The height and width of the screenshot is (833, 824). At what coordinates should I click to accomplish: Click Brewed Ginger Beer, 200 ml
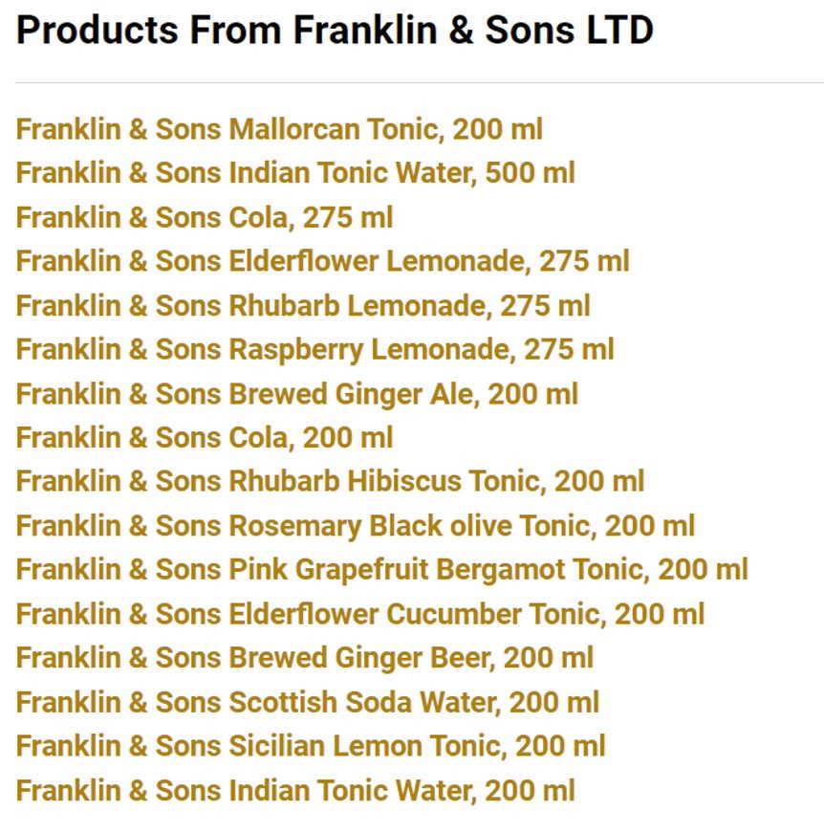point(305,658)
